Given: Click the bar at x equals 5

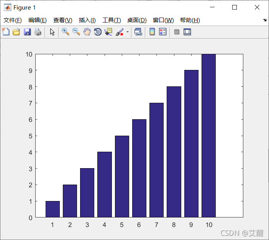Looking at the screenshot, I should click(x=122, y=177).
